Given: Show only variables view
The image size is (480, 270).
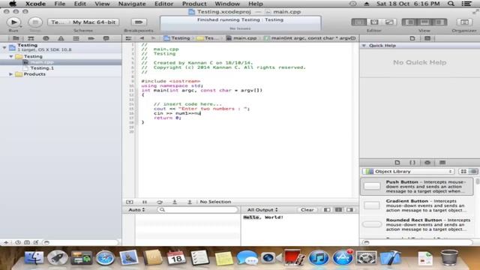Looking at the screenshot, I should (327, 210).
